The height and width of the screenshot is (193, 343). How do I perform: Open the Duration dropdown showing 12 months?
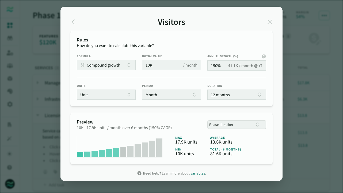[x=237, y=95]
